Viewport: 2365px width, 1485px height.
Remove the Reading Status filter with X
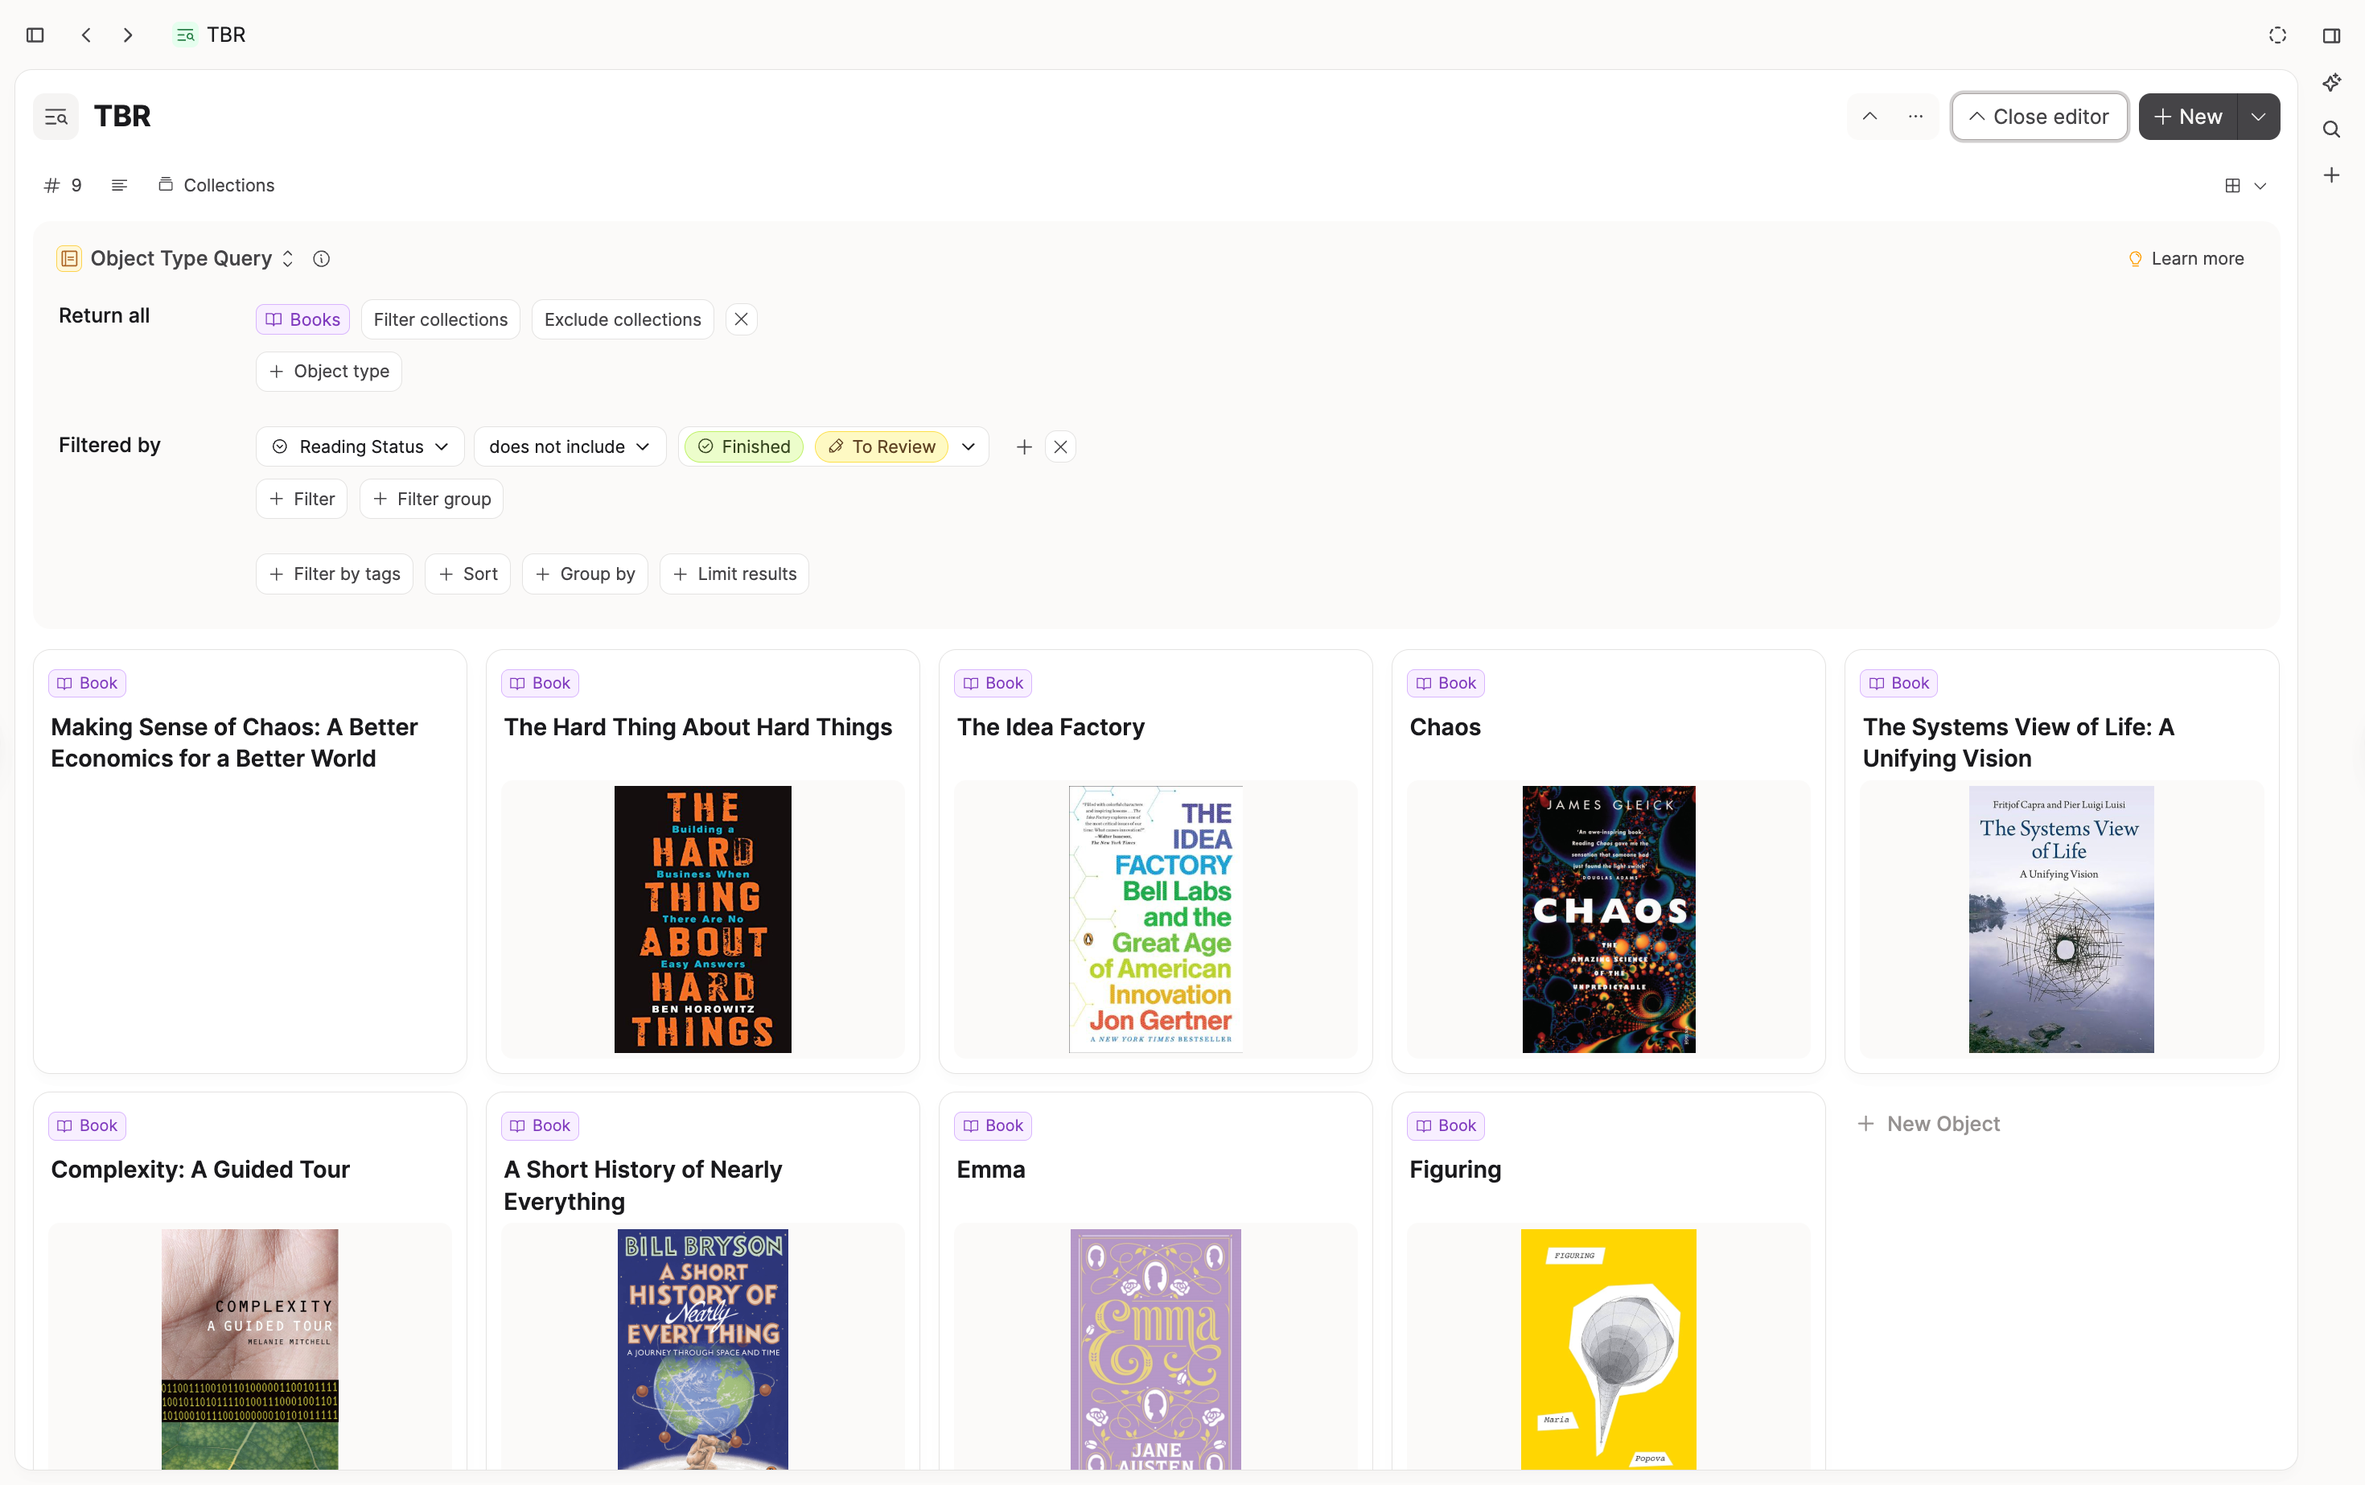point(1059,447)
